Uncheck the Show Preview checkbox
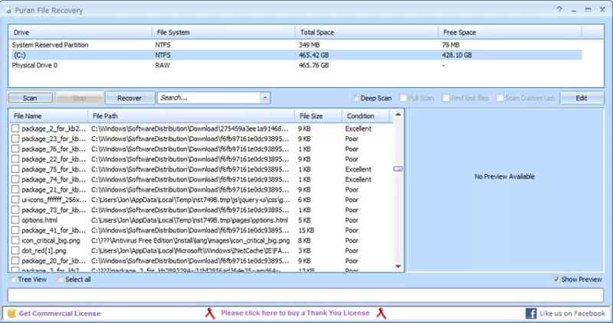613x323 pixels. click(x=556, y=279)
